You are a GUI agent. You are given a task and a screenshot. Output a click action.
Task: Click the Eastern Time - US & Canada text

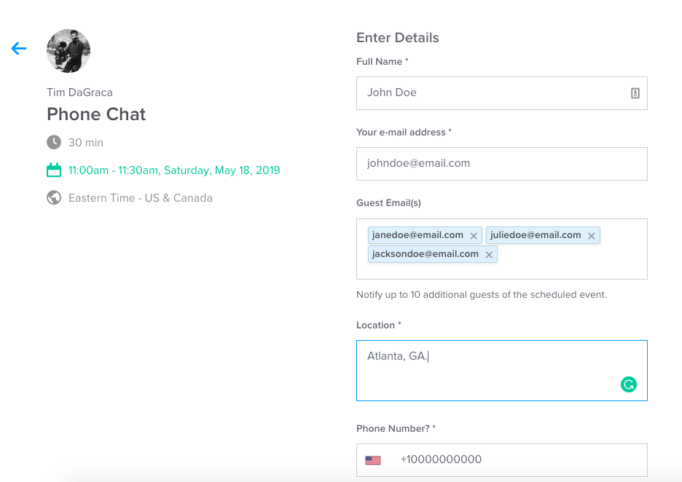coord(140,198)
